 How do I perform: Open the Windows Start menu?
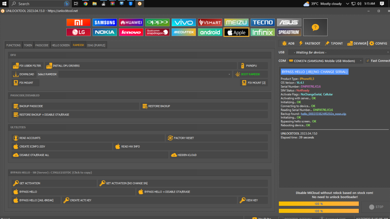click(x=4, y=4)
